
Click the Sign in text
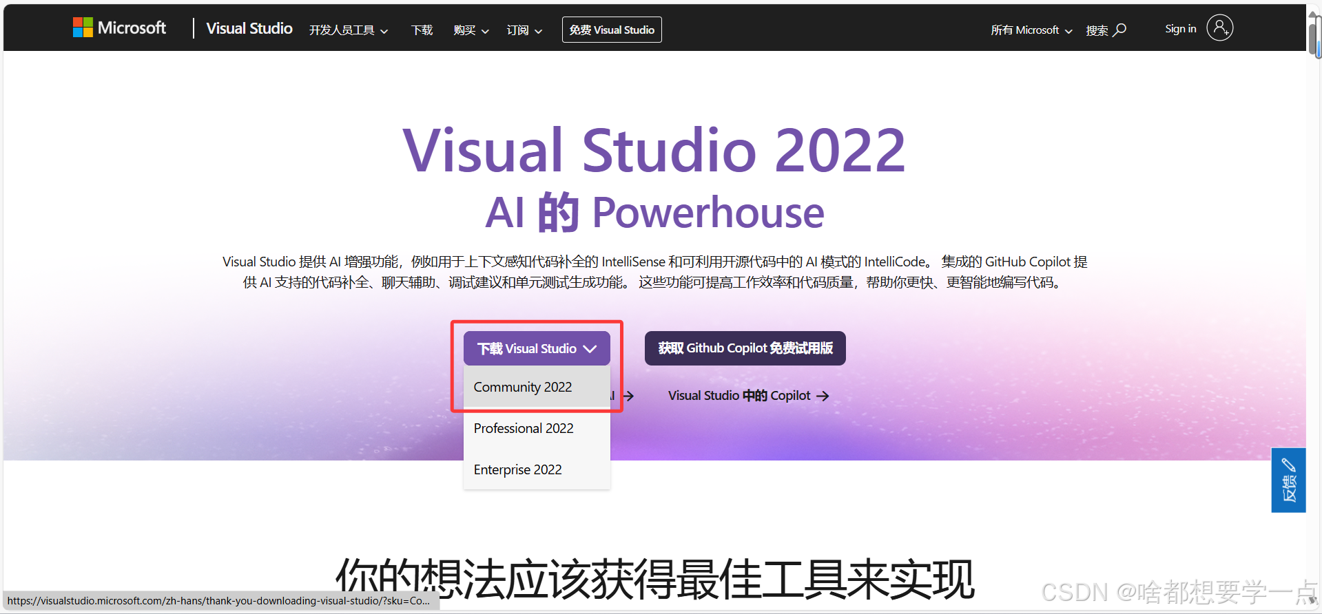pyautogui.click(x=1180, y=29)
